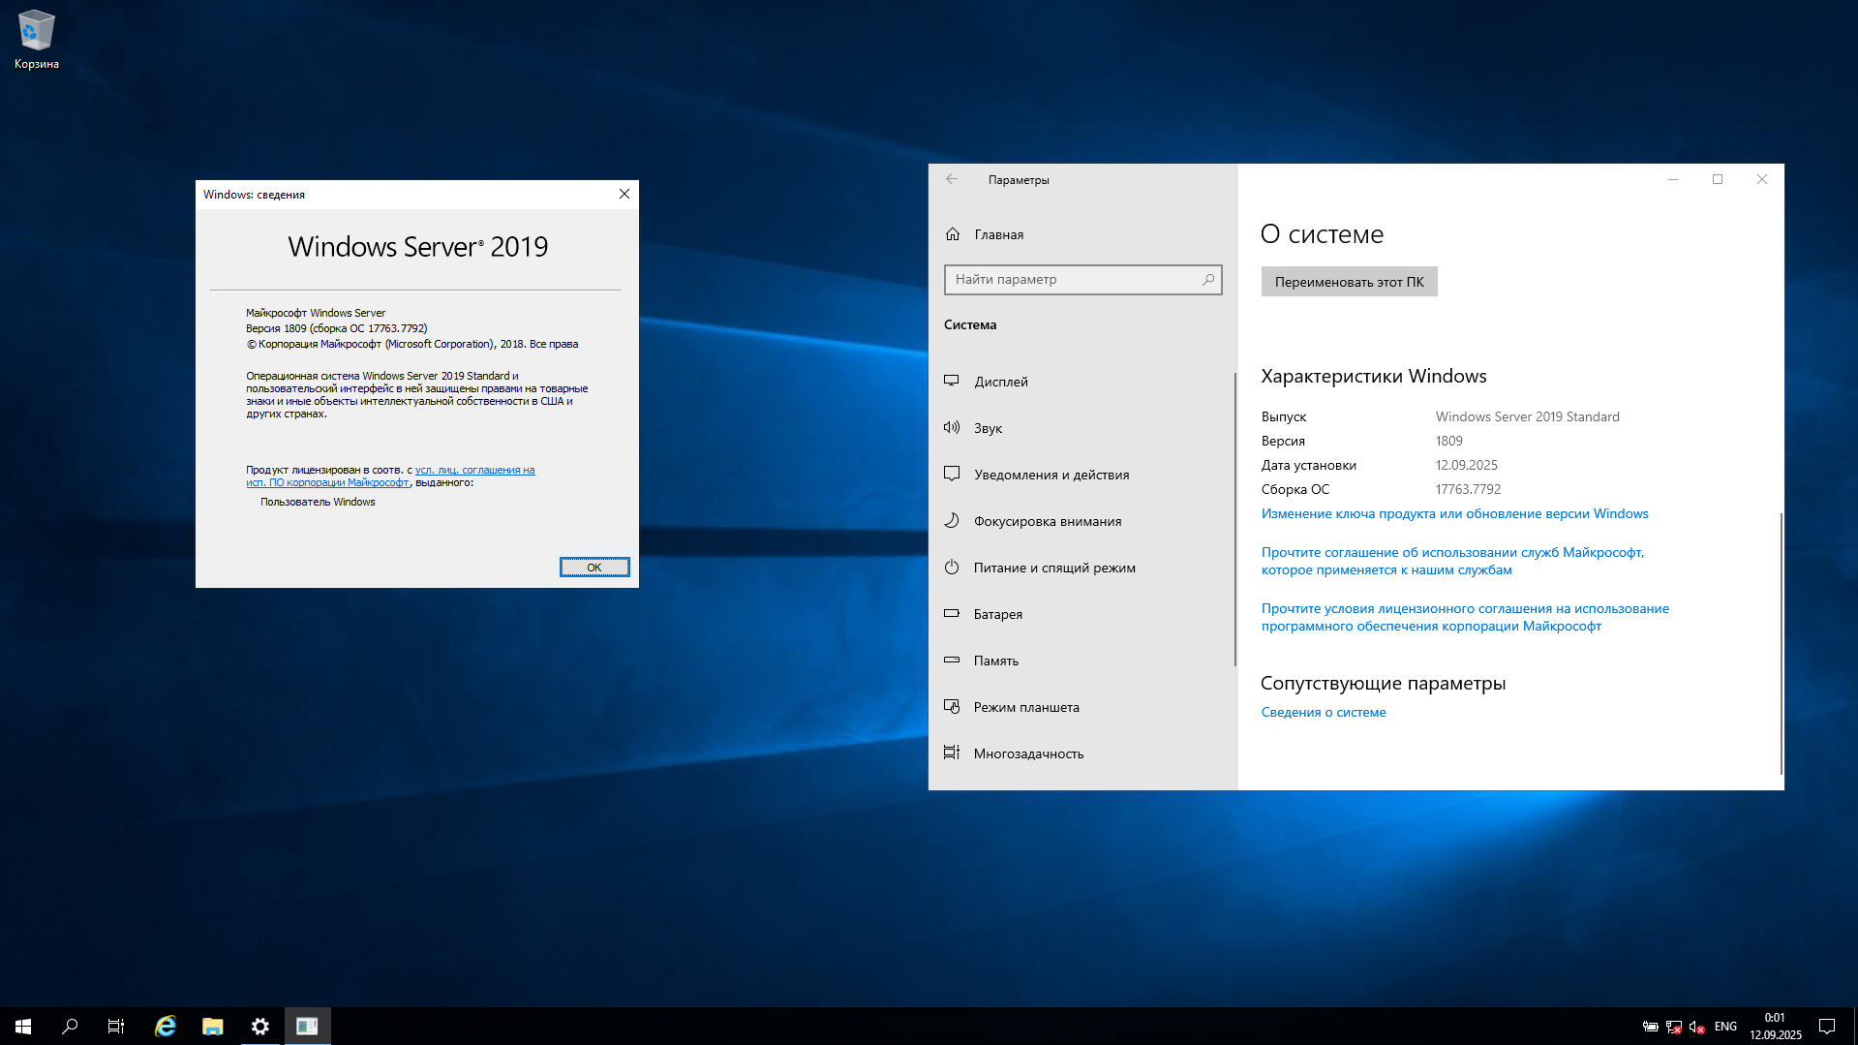
Task: Select Фокусировка внимания category
Action: pyautogui.click(x=1081, y=521)
